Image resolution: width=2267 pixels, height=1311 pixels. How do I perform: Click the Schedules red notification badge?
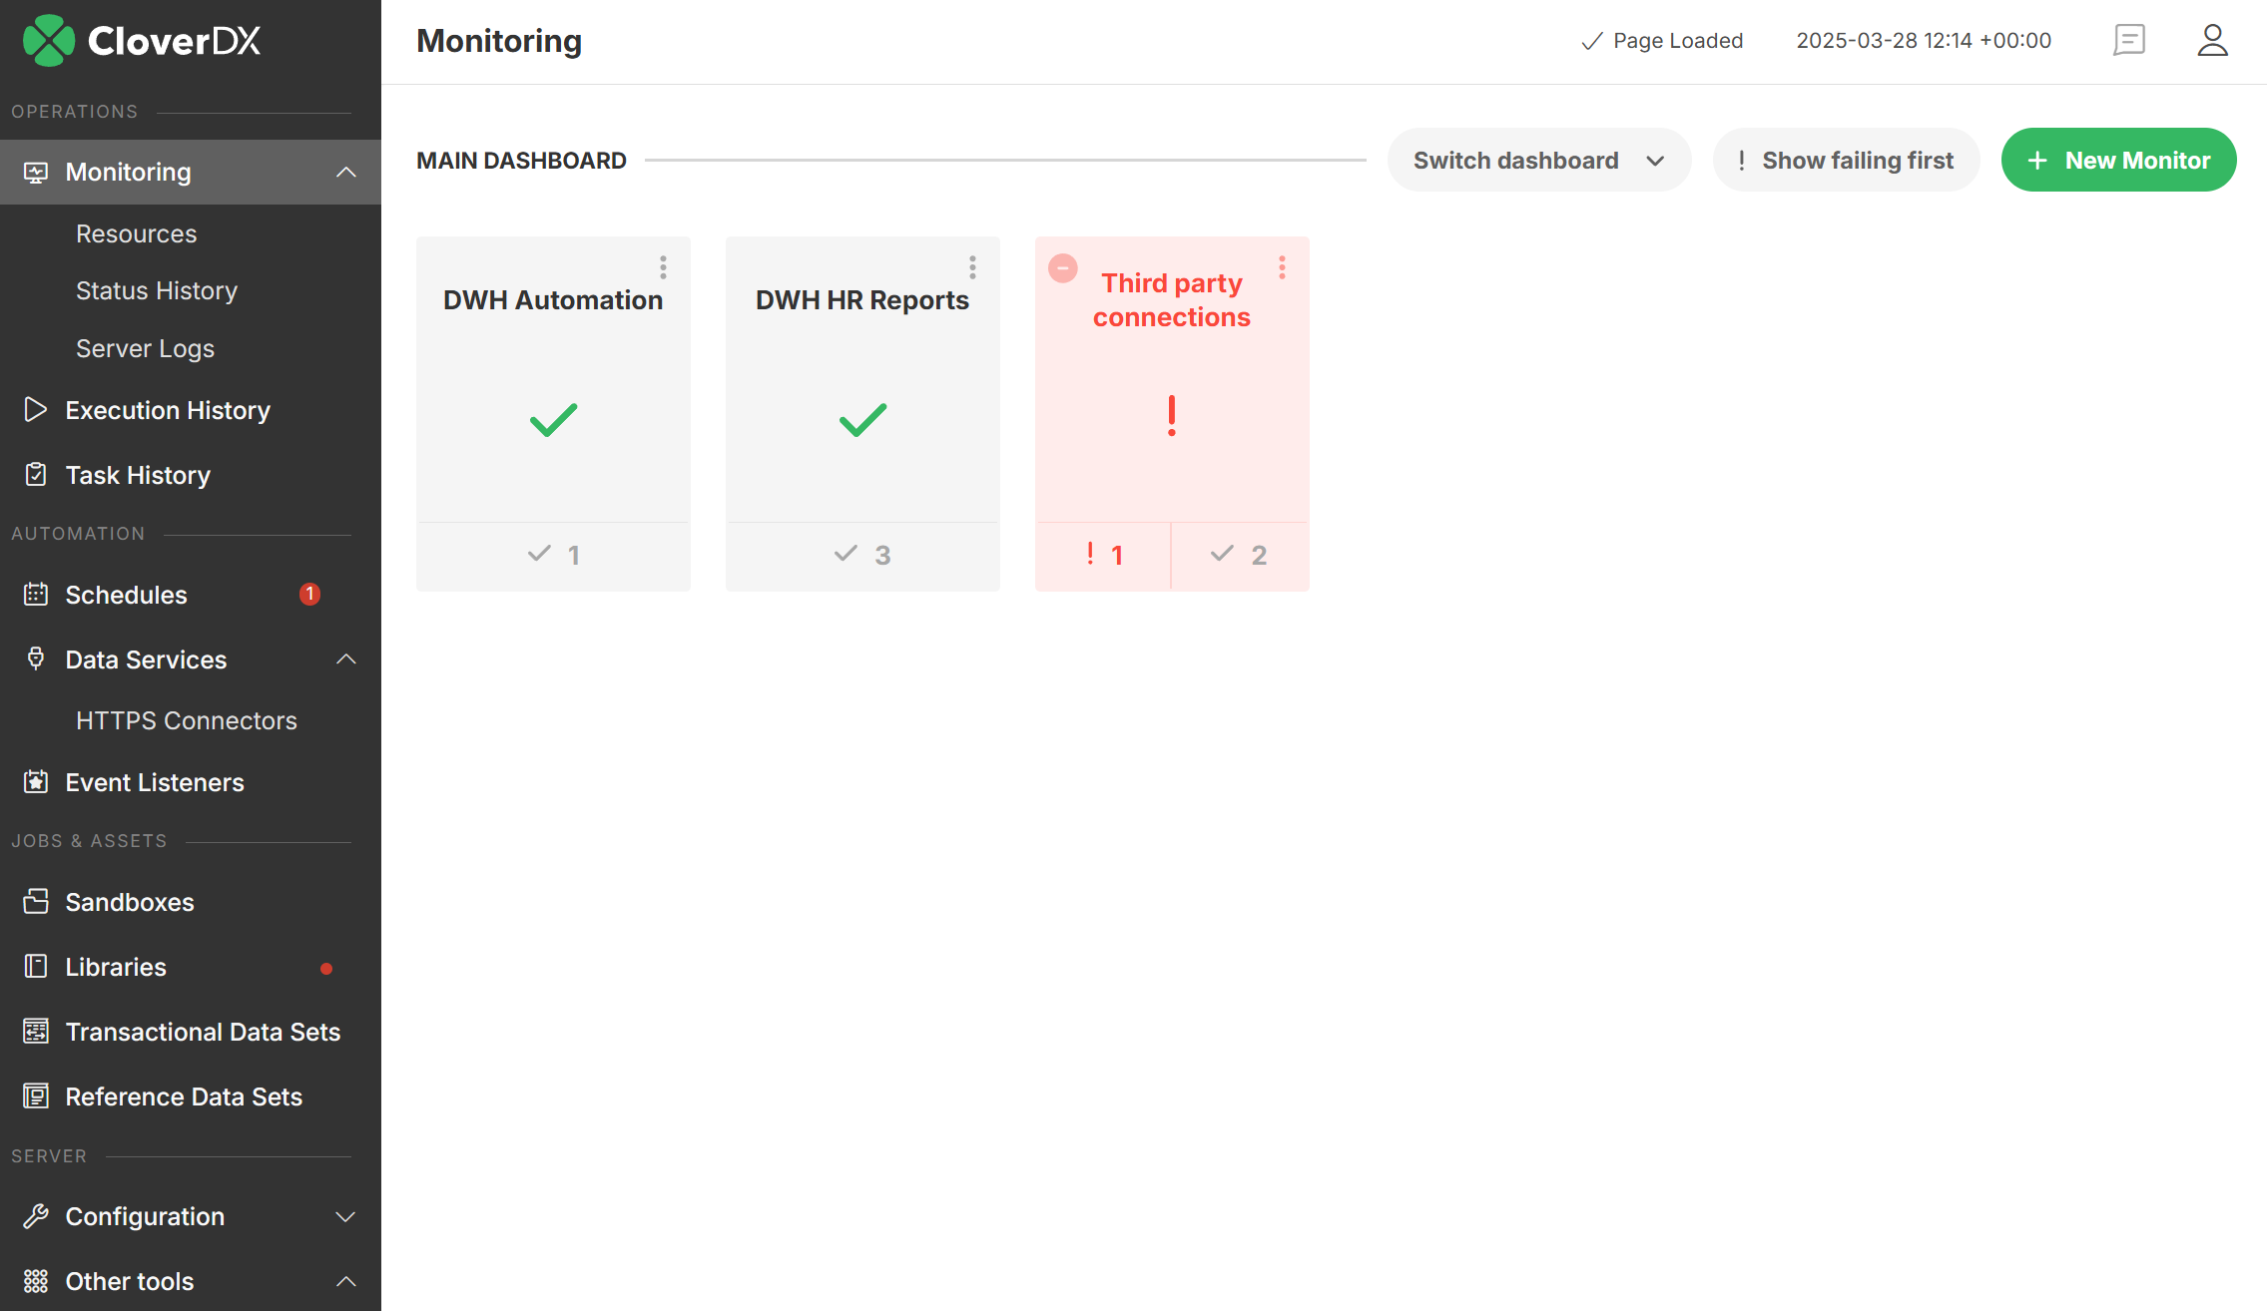[309, 594]
